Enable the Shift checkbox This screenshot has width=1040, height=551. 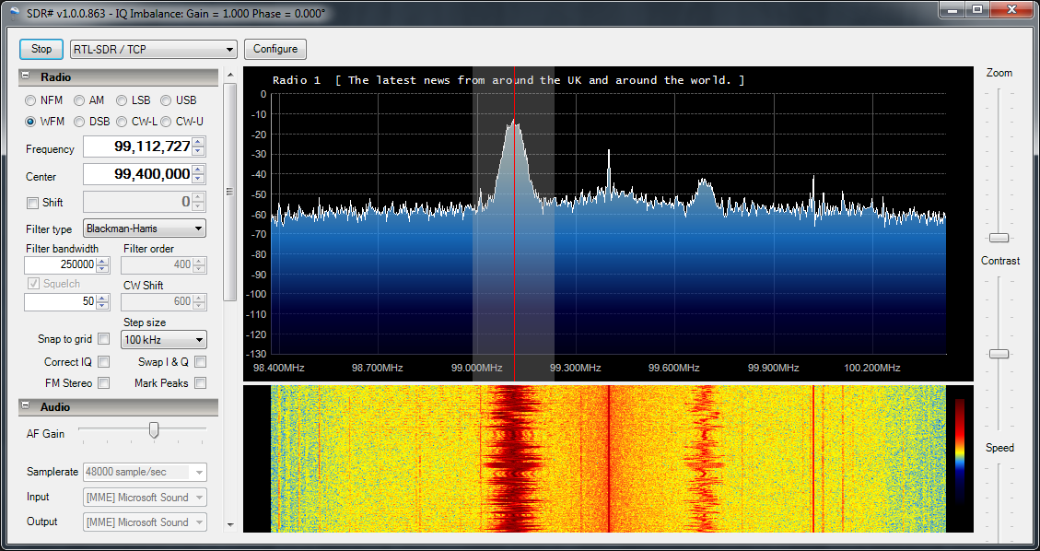(x=32, y=203)
